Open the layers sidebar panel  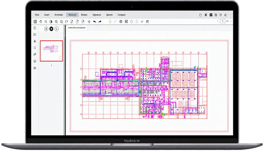tap(35, 61)
